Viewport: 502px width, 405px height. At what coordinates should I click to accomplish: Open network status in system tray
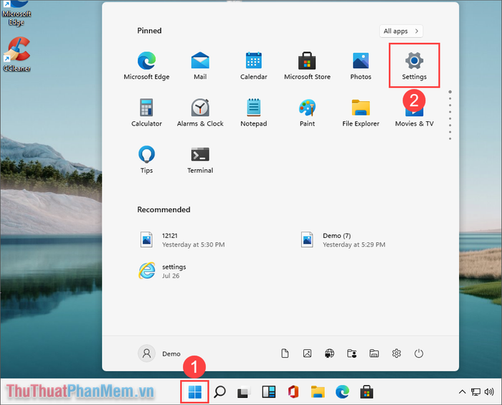click(x=475, y=392)
